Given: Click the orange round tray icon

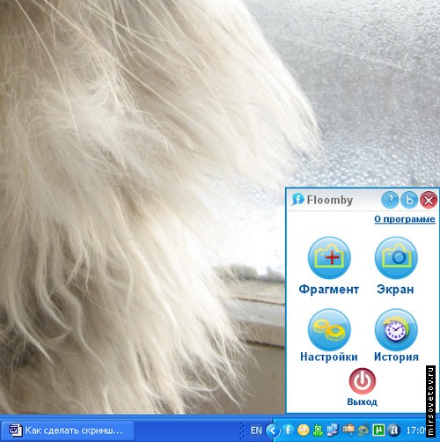Looking at the screenshot, I should [303, 431].
